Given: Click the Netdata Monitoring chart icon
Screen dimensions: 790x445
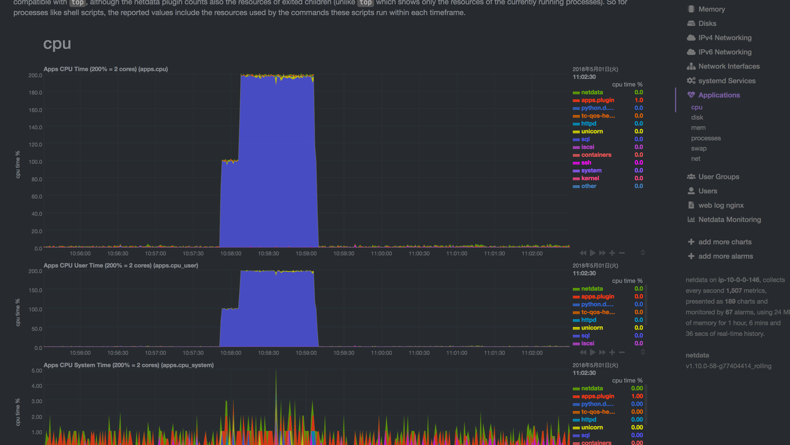Looking at the screenshot, I should 691,219.
